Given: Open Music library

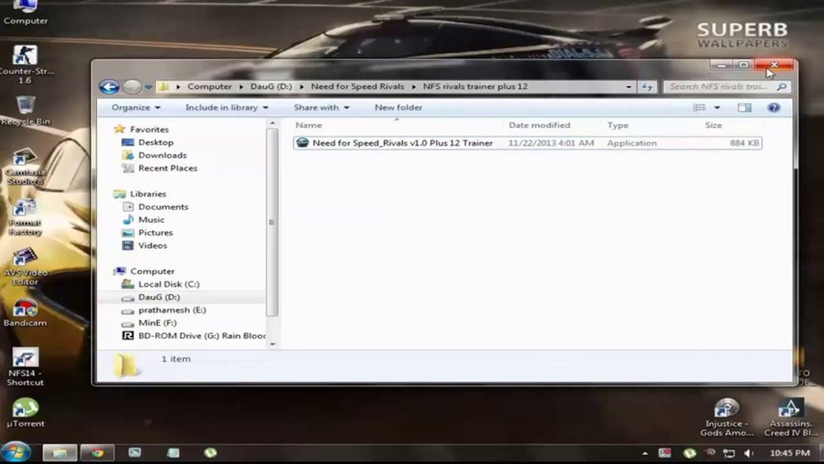Looking at the screenshot, I should click(x=151, y=220).
